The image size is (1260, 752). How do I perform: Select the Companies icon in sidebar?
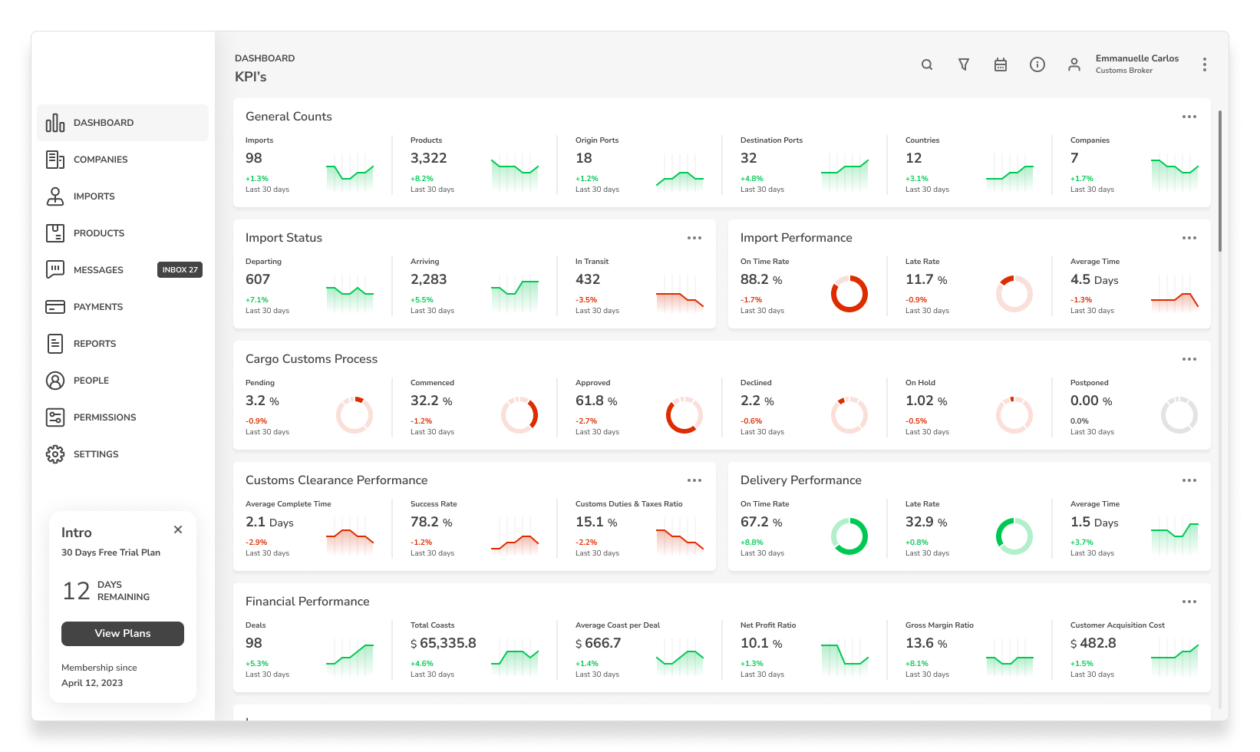coord(55,160)
